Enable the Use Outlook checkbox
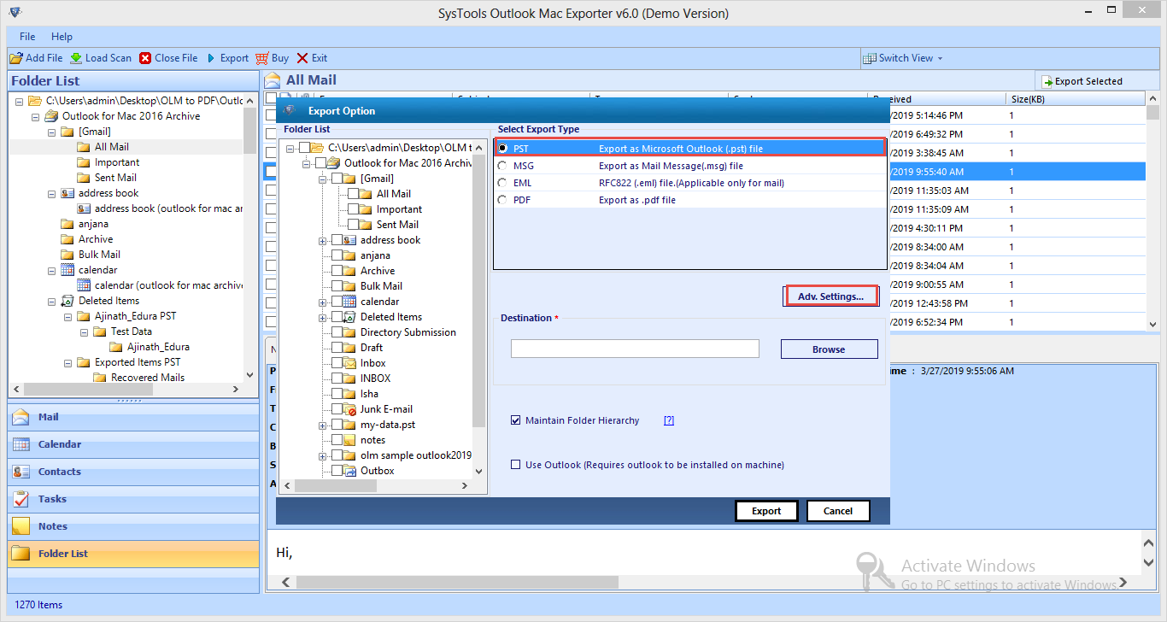The image size is (1167, 622). pyautogui.click(x=515, y=465)
